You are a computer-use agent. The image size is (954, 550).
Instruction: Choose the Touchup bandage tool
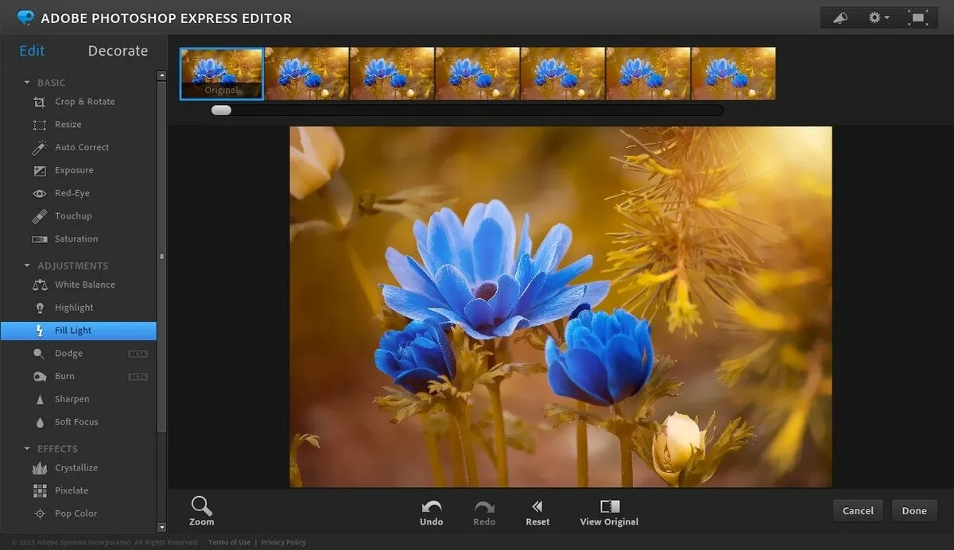(x=72, y=216)
